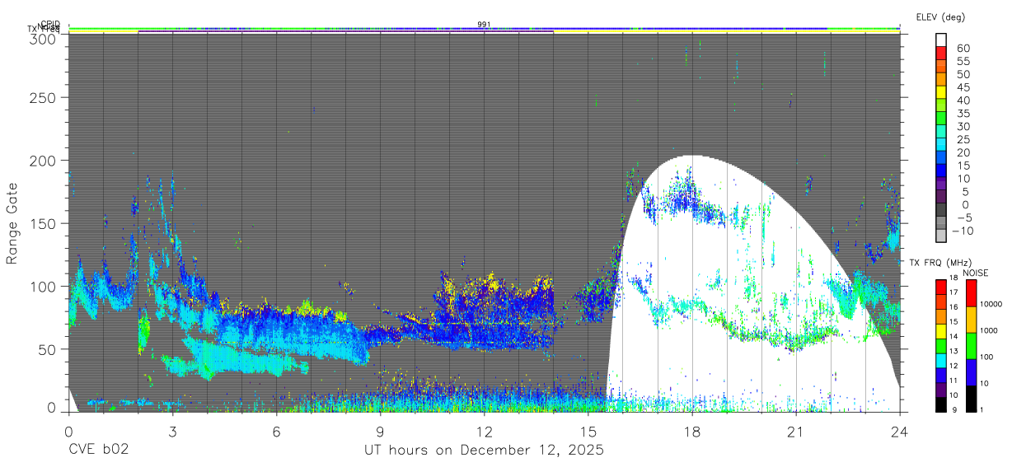Viewport: 1012px width, 467px height.
Task: Click the NOISE legend title
Action: pyautogui.click(x=976, y=273)
